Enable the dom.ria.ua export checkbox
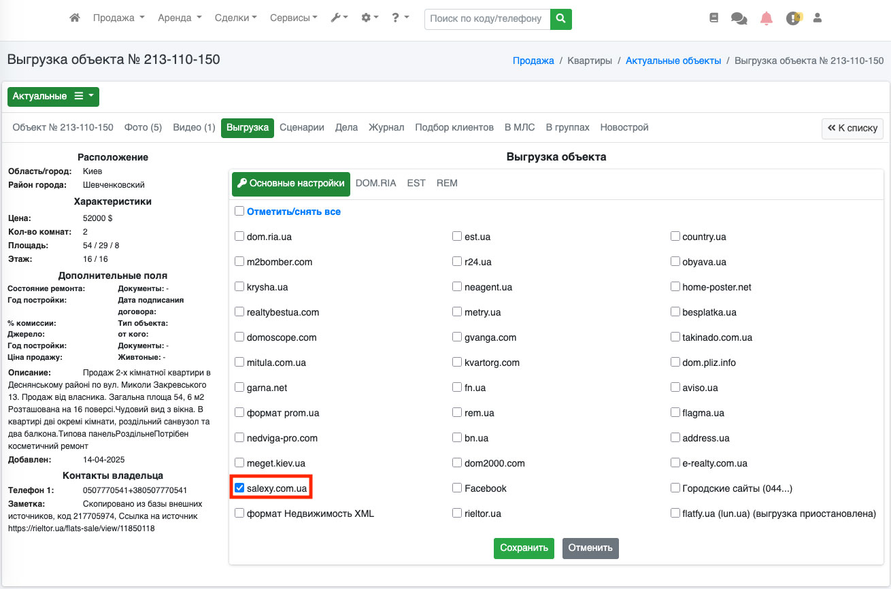Screen dimensions: 891x589 (239, 237)
